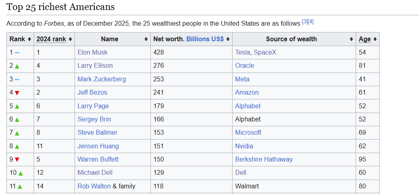Screen dimensions: 419x194
Task: Open Mark Zuckerberg's page
Action: coord(101,79)
